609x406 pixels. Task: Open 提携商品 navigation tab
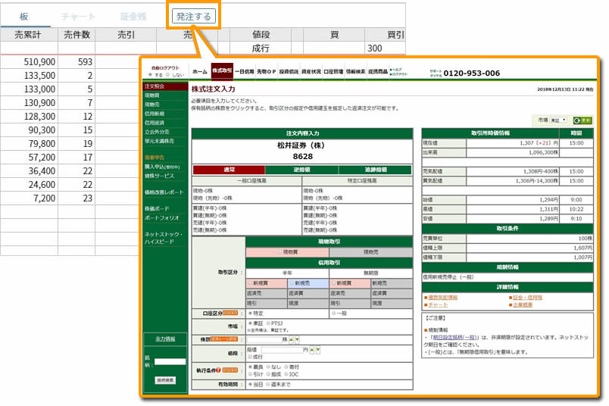point(378,72)
